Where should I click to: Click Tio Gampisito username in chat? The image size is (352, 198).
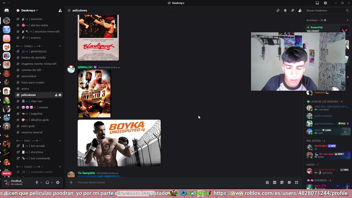click(x=86, y=173)
